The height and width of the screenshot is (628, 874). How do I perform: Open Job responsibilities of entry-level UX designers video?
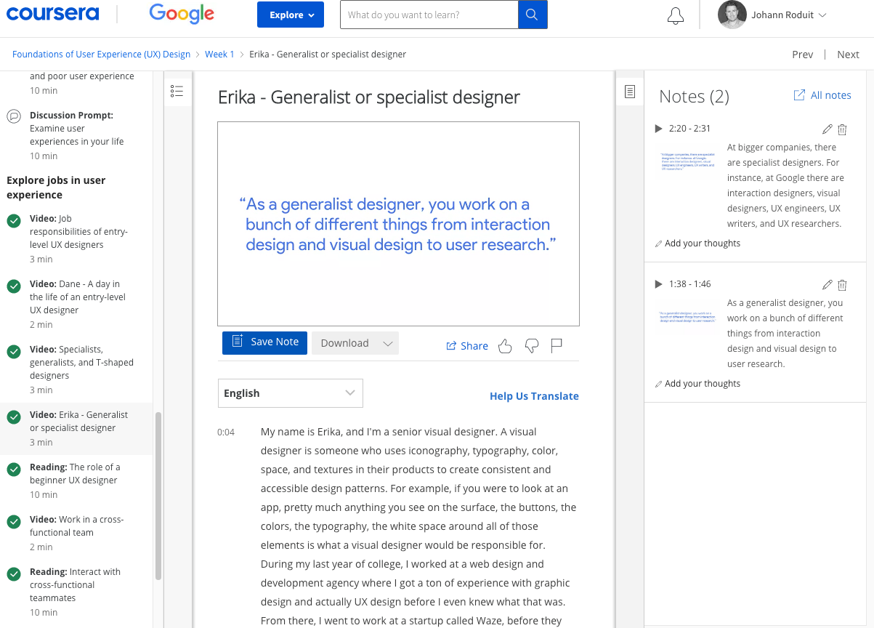tap(76, 238)
